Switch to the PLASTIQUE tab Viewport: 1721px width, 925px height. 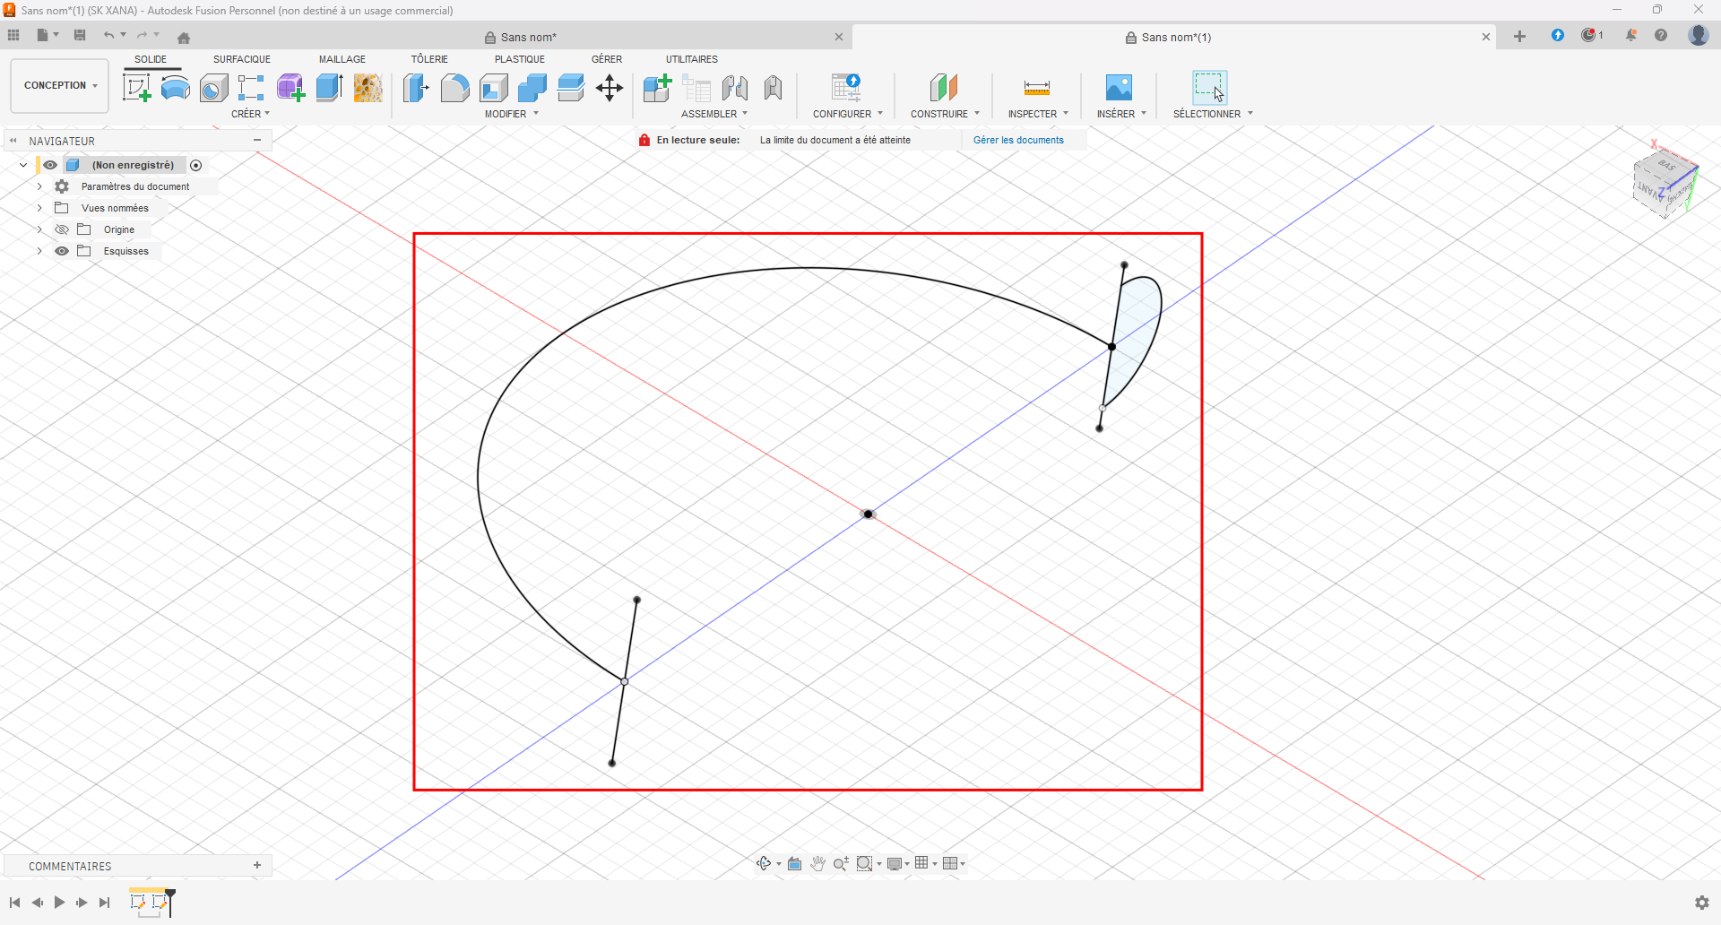pyautogui.click(x=520, y=59)
